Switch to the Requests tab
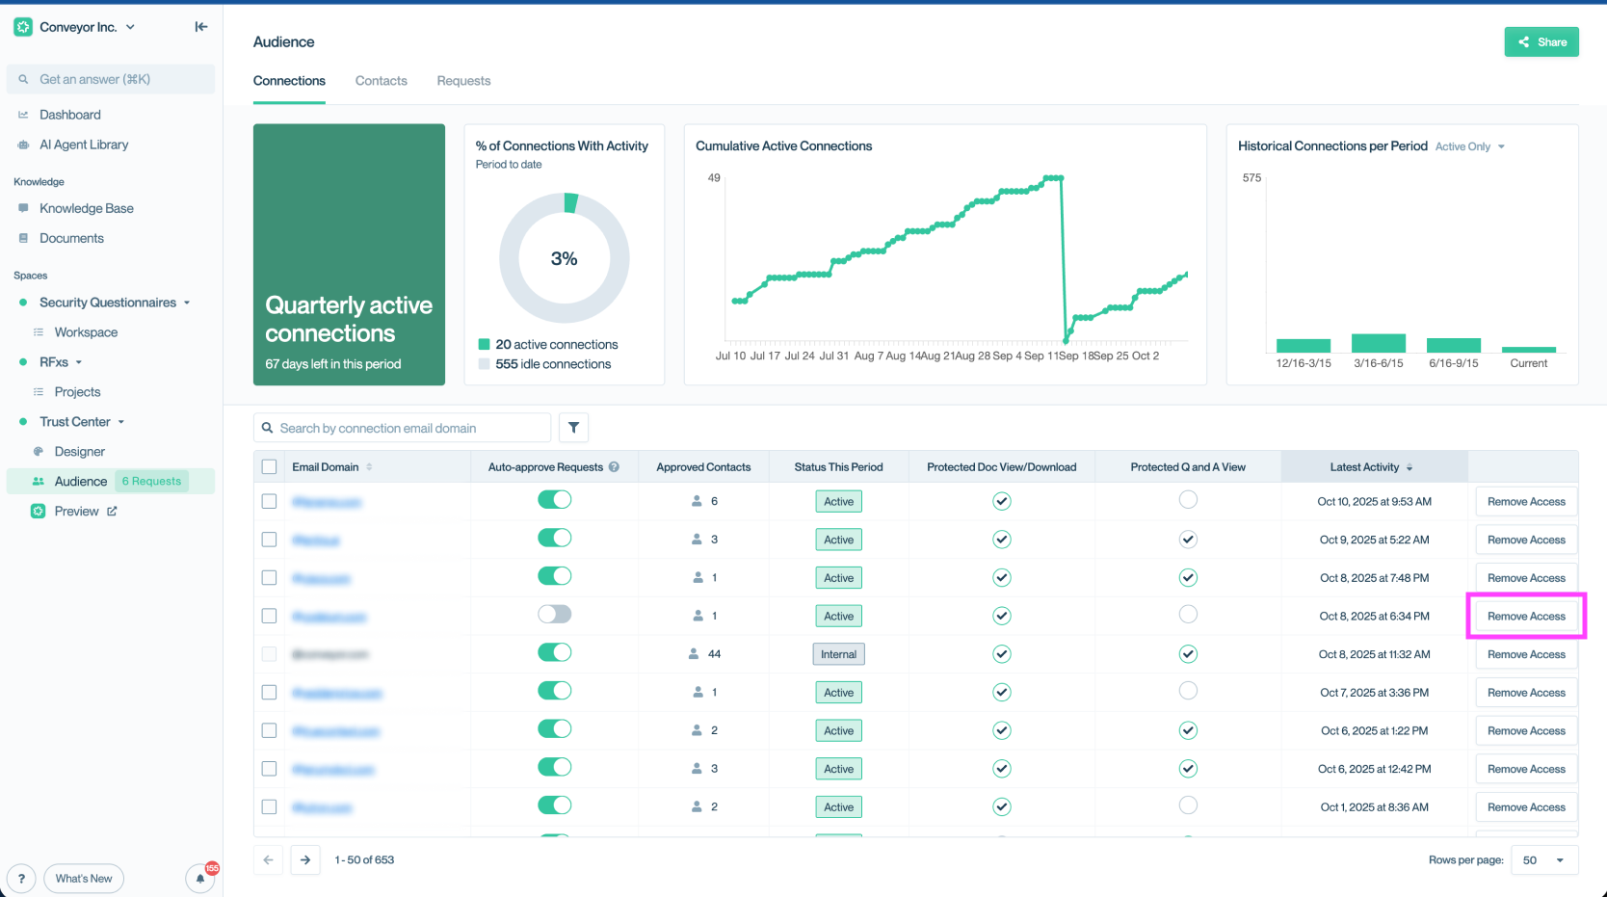The height and width of the screenshot is (897, 1607). tap(463, 81)
